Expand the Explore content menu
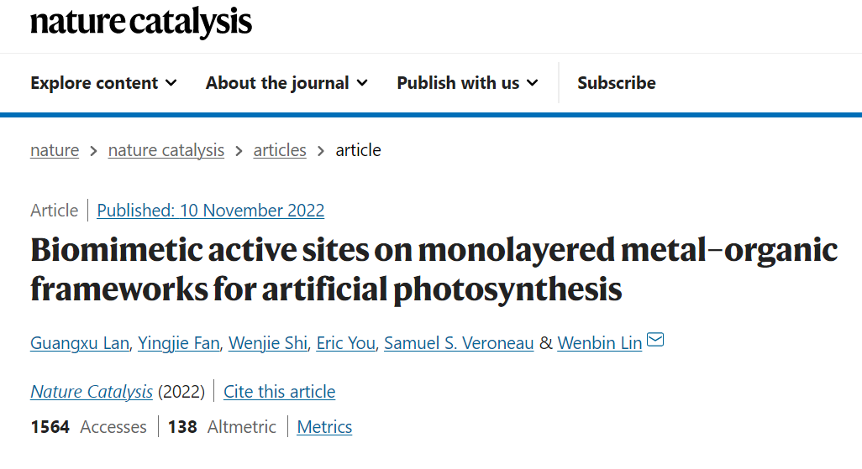The image size is (862, 469). tap(103, 83)
